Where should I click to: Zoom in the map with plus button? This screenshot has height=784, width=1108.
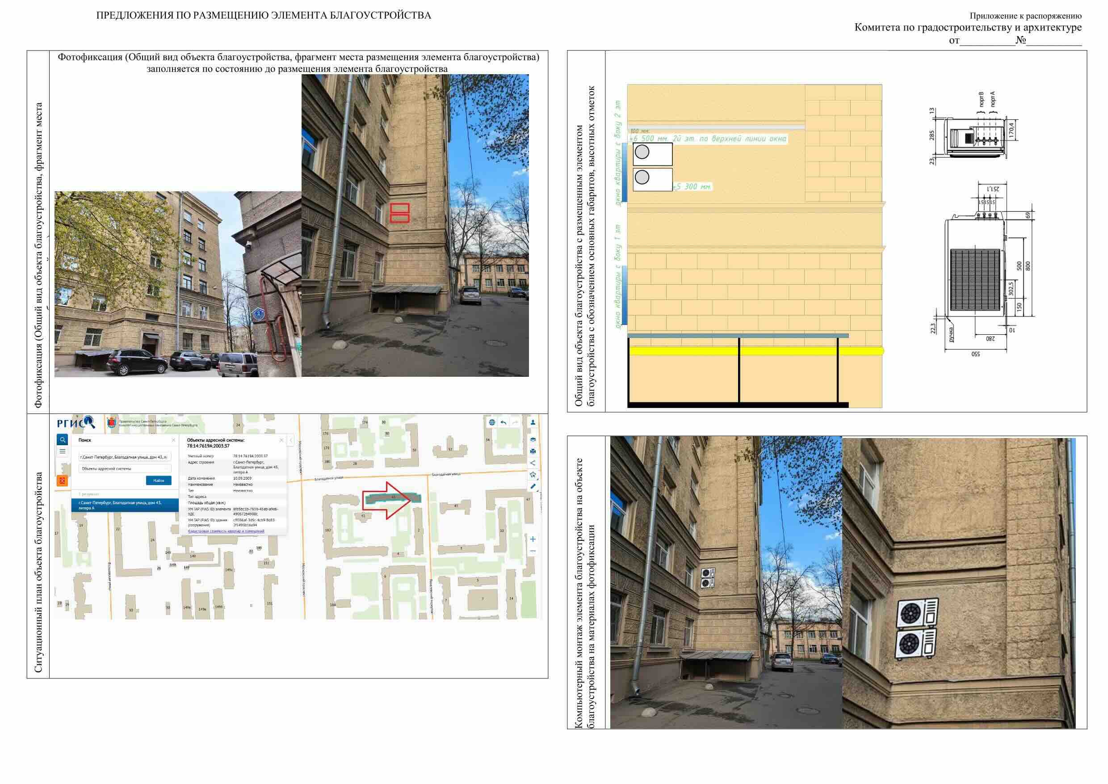pyautogui.click(x=533, y=539)
